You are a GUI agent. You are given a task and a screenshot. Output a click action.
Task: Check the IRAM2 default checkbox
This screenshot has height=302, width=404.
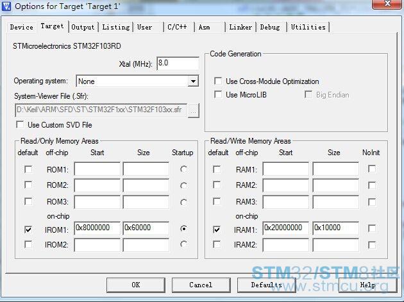pyautogui.click(x=217, y=244)
